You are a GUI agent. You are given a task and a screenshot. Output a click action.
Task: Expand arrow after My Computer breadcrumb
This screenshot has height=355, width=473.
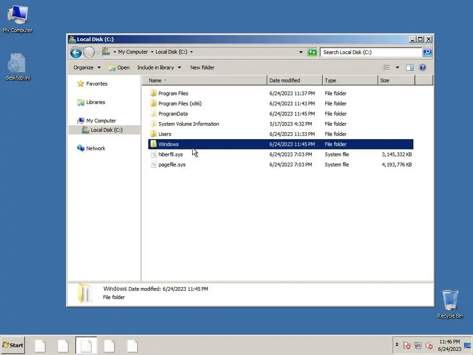pyautogui.click(x=152, y=52)
